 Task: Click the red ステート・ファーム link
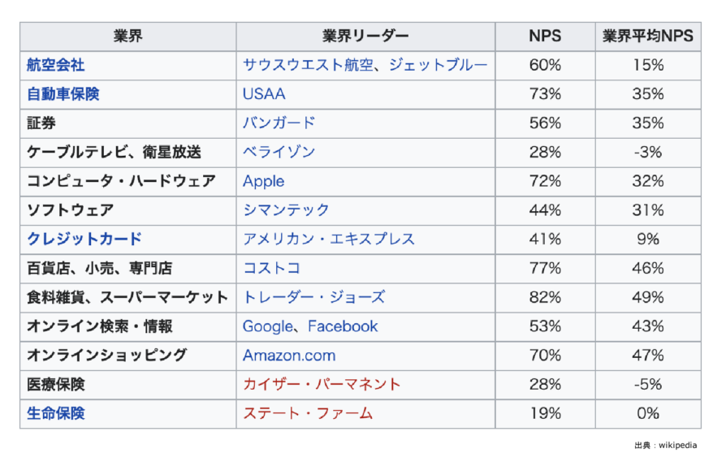click(x=308, y=413)
